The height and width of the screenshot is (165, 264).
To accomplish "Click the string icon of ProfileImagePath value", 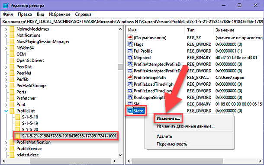I will pos(130,77).
